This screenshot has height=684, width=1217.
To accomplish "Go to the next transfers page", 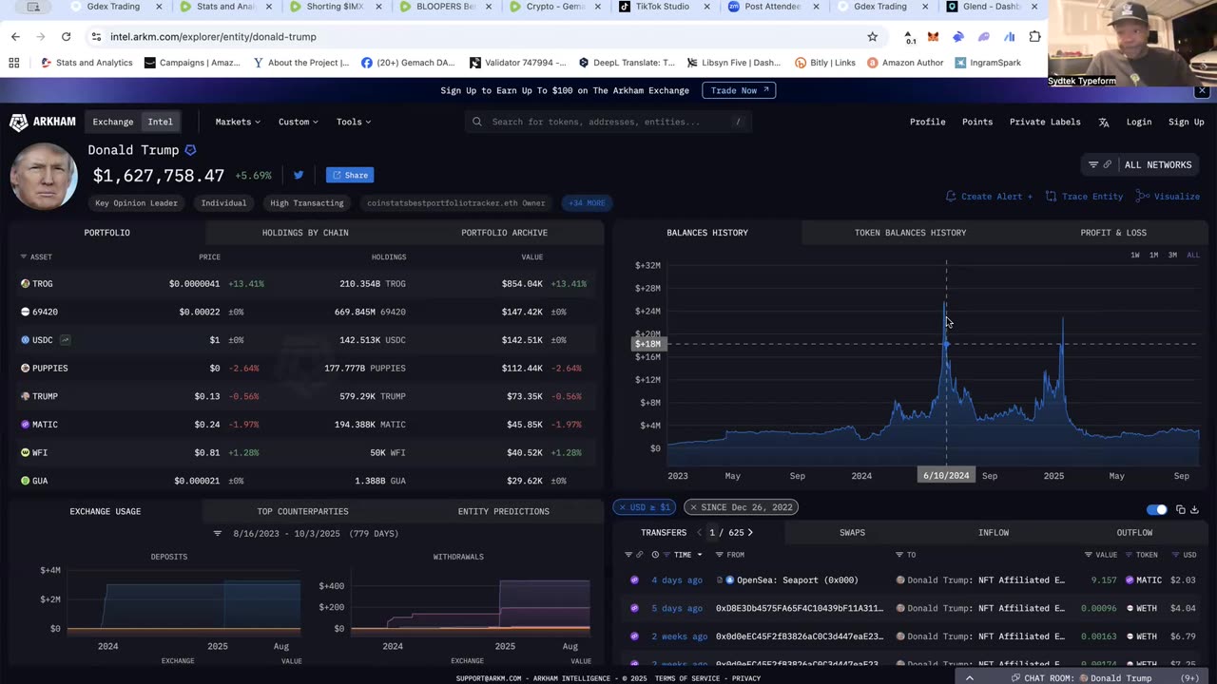I will pyautogui.click(x=750, y=533).
